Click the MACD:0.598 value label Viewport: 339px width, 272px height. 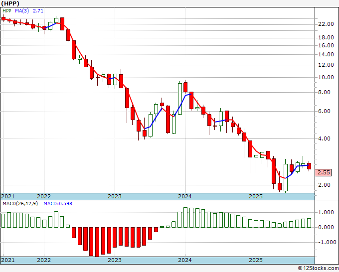tap(58, 204)
